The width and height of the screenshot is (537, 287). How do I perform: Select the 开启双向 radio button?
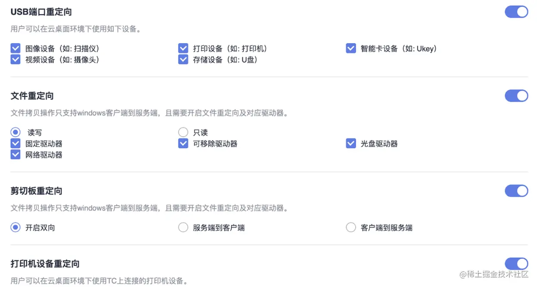tap(16, 228)
